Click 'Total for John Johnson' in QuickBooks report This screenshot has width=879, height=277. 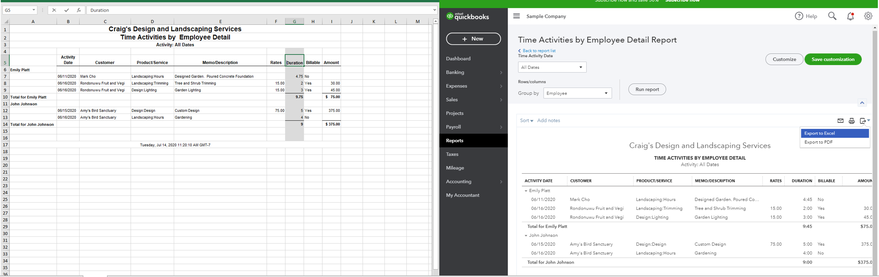tap(551, 262)
